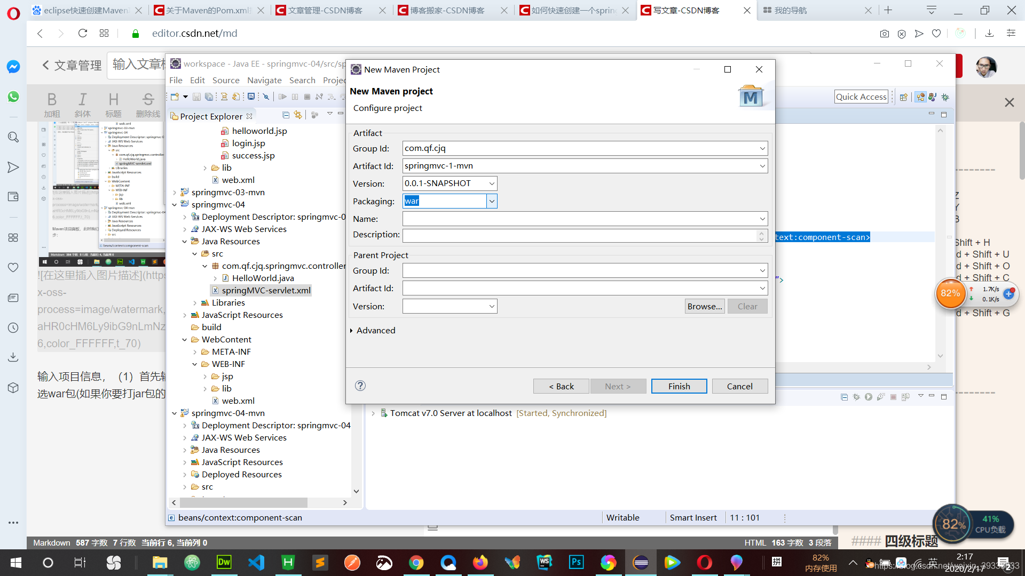The height and width of the screenshot is (576, 1025).
Task: Open a new Opera tab
Action: [888, 10]
